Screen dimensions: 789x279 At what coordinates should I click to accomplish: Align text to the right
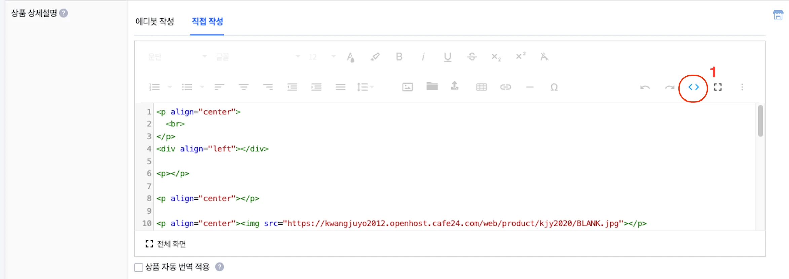pyautogui.click(x=268, y=87)
